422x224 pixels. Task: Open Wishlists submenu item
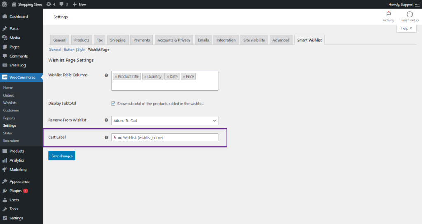coord(10,103)
